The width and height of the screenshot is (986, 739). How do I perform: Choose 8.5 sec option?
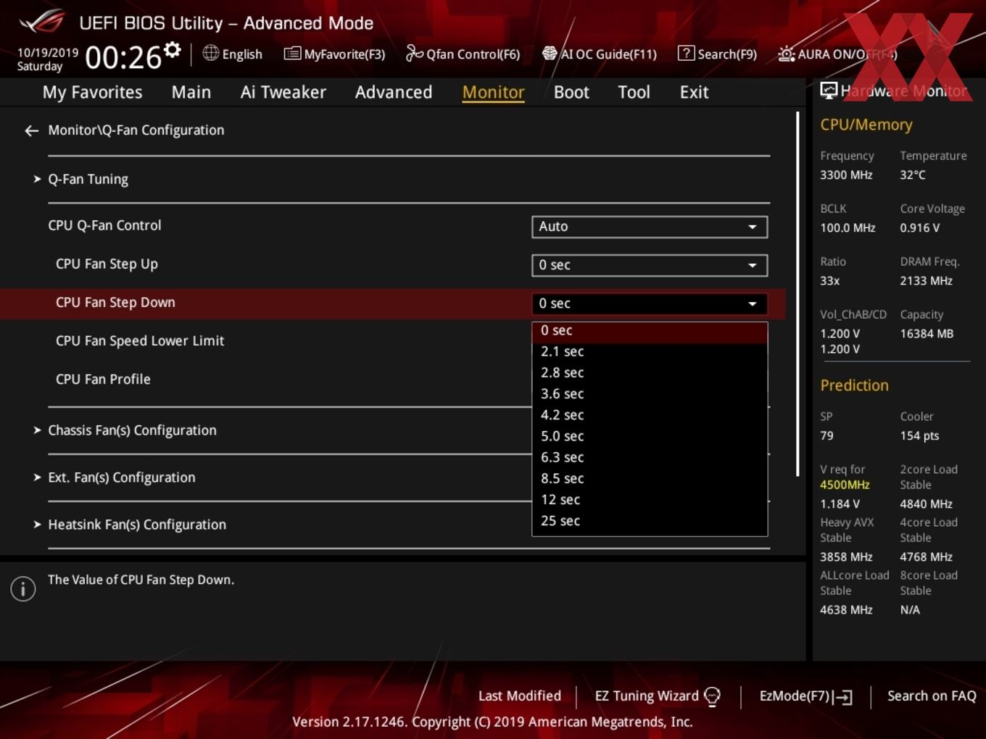(650, 479)
